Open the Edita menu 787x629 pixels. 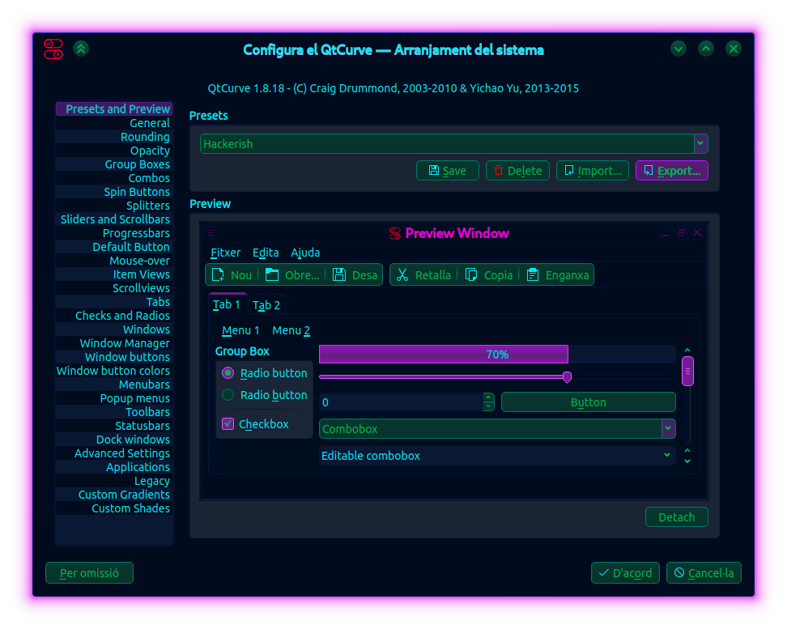coord(266,253)
